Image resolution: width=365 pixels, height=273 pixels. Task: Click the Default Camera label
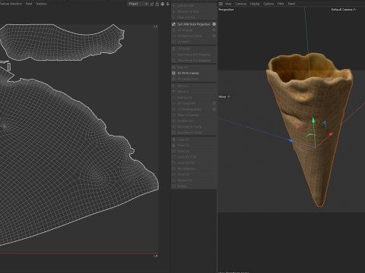[x=342, y=9]
